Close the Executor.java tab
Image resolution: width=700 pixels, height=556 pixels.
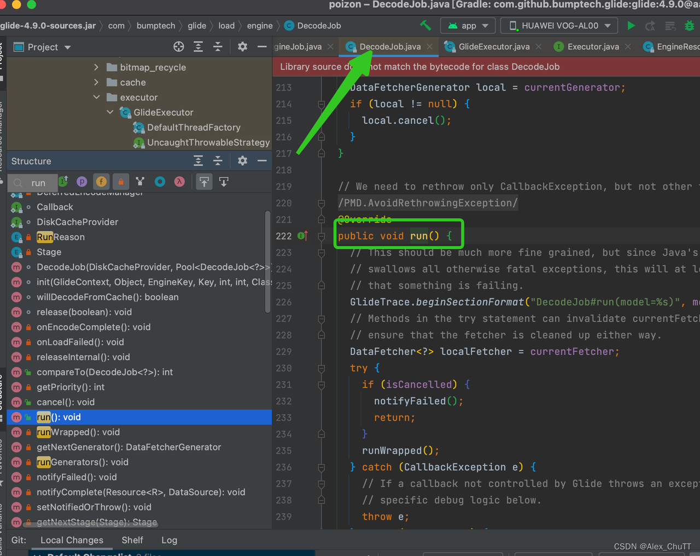(x=628, y=46)
